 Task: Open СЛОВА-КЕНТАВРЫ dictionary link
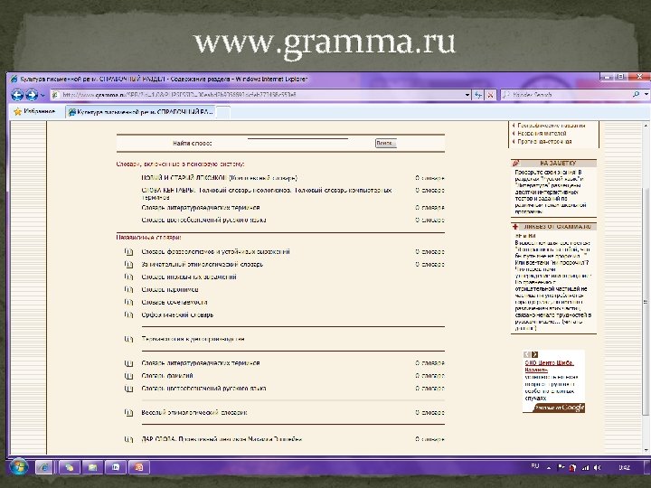(x=267, y=193)
